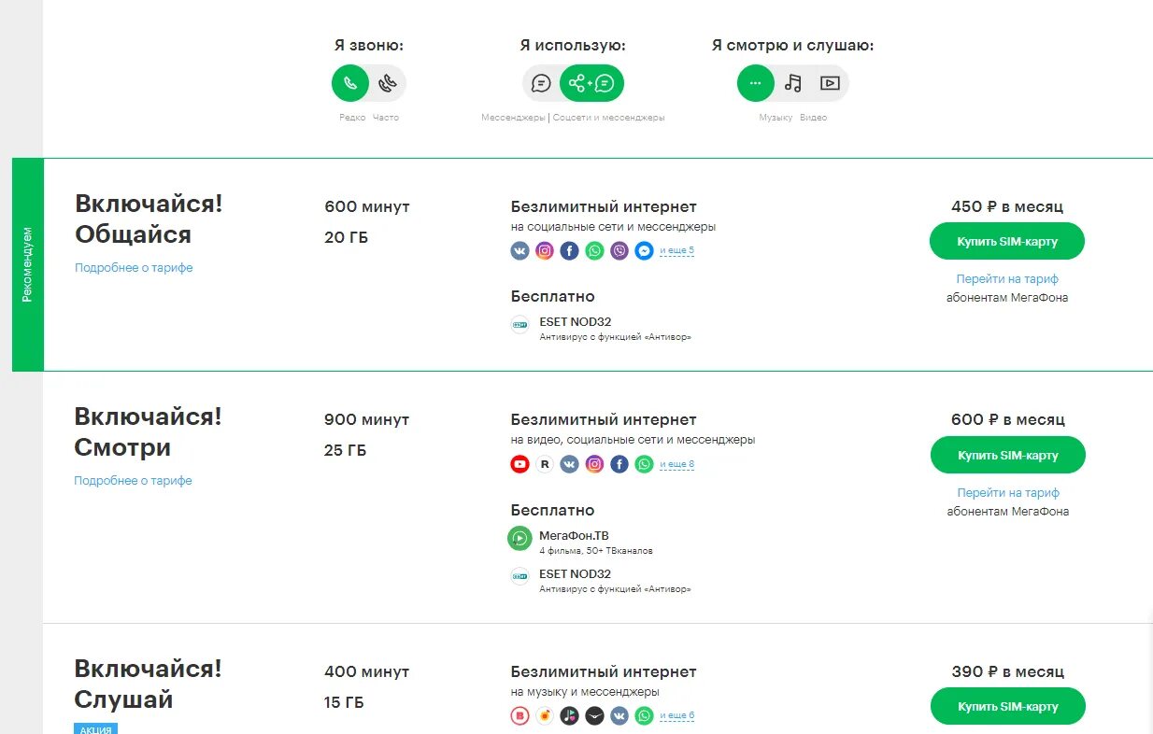The height and width of the screenshot is (734, 1153).
Task: Select the music note listening option
Action: pyautogui.click(x=793, y=84)
